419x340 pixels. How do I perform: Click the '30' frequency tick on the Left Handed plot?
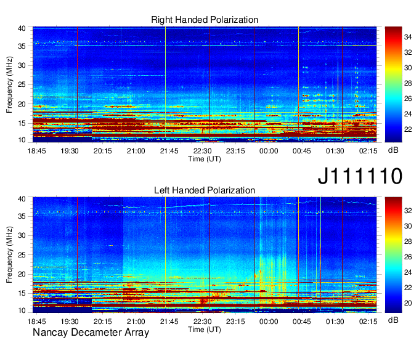click(22, 235)
